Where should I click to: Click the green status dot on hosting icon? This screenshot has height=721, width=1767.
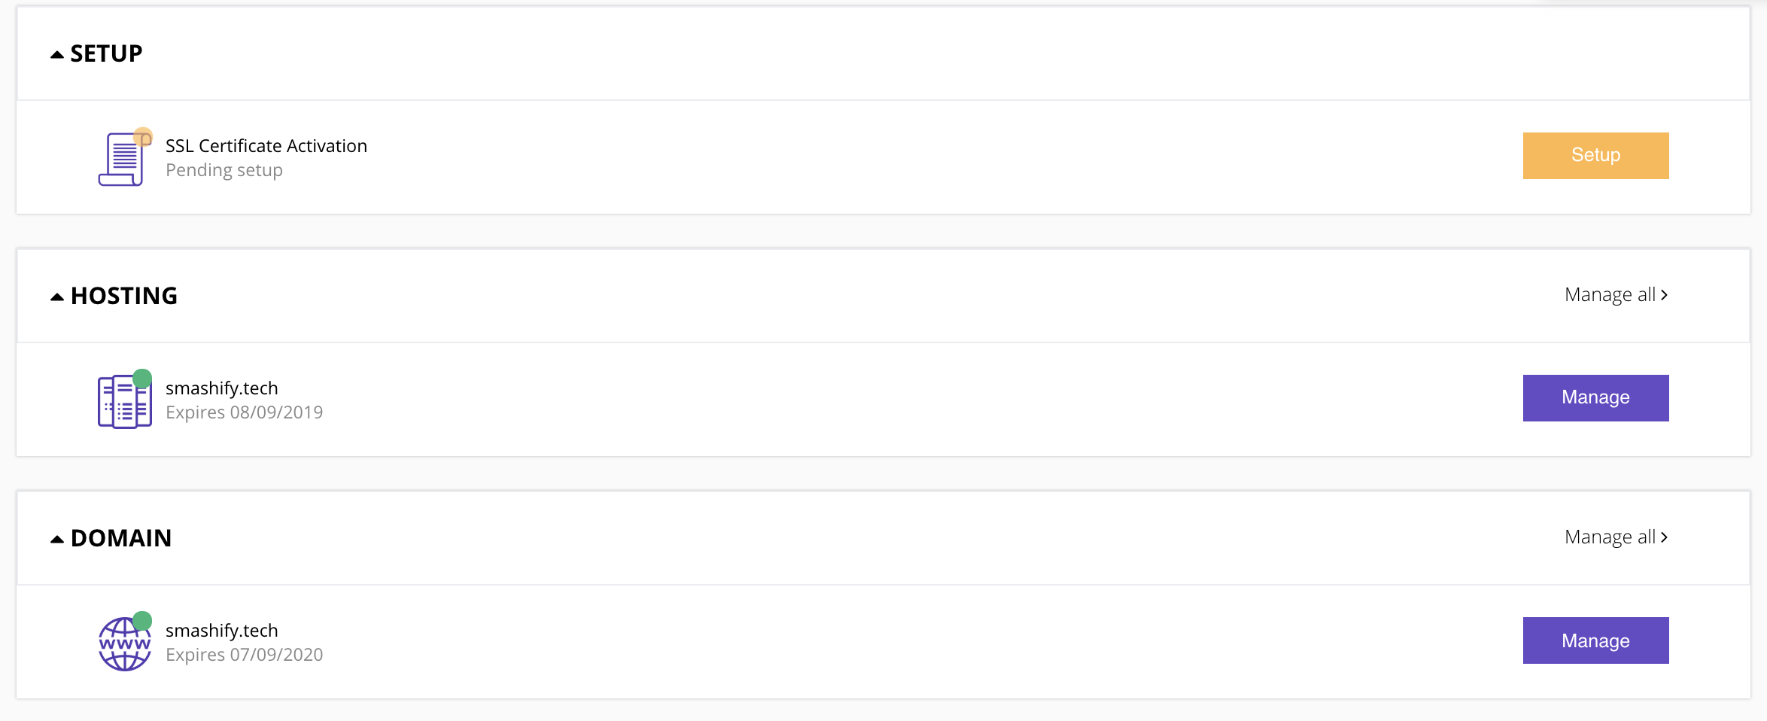[142, 378]
